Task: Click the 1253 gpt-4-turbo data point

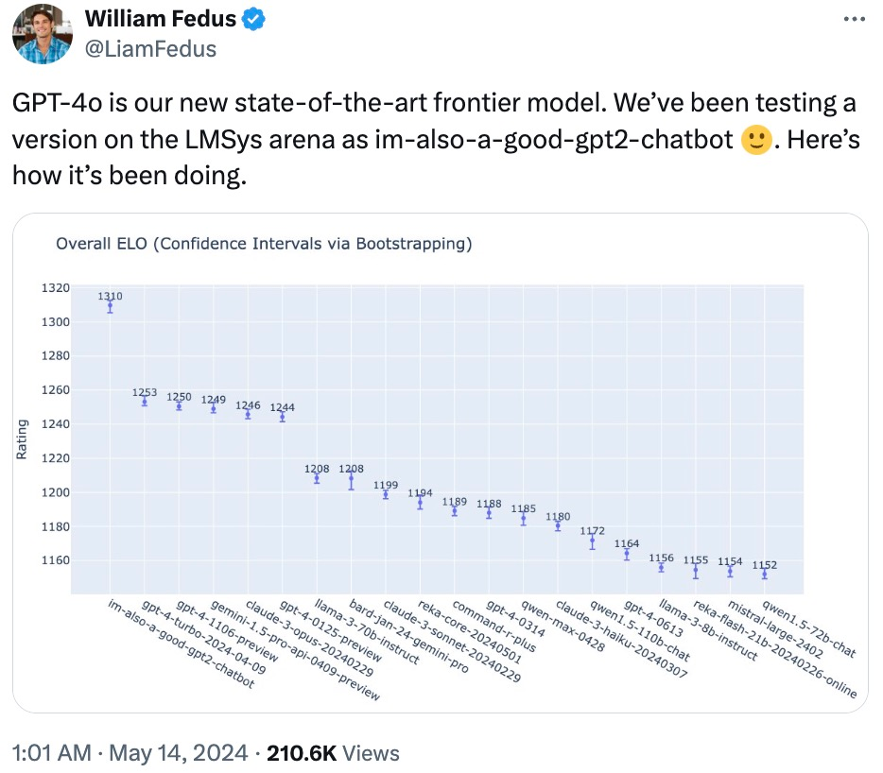Action: (145, 402)
